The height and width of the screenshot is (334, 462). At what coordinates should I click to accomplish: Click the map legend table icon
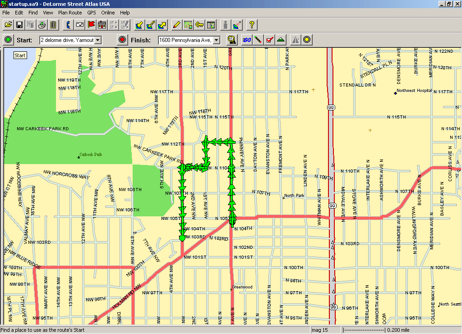coord(211,25)
